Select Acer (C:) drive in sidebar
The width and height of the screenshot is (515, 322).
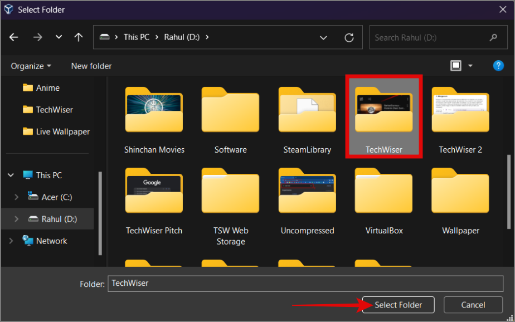(56, 197)
